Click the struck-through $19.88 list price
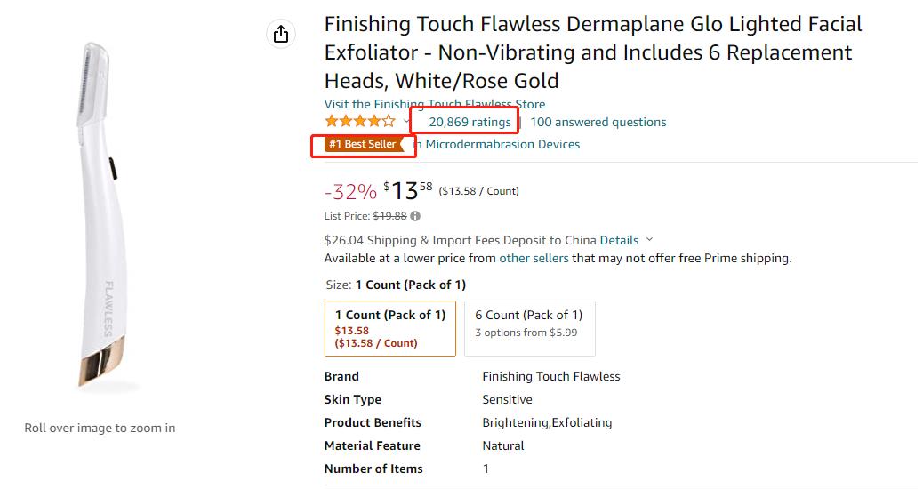The width and height of the screenshot is (923, 489). [x=389, y=216]
